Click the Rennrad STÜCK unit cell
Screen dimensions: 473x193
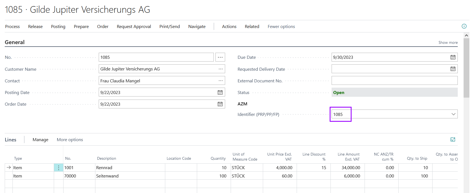pyautogui.click(x=247, y=167)
